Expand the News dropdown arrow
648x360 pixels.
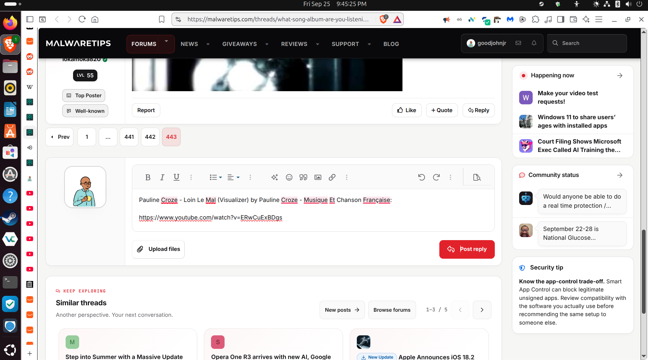point(208,44)
